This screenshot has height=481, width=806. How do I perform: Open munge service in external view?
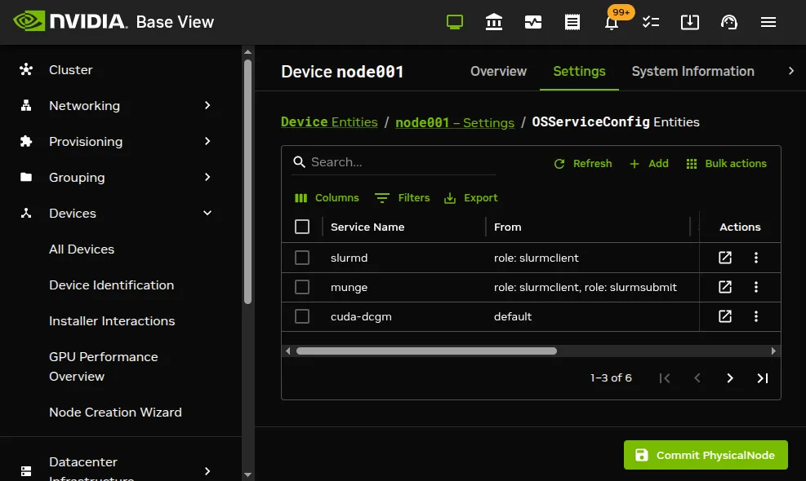(725, 287)
